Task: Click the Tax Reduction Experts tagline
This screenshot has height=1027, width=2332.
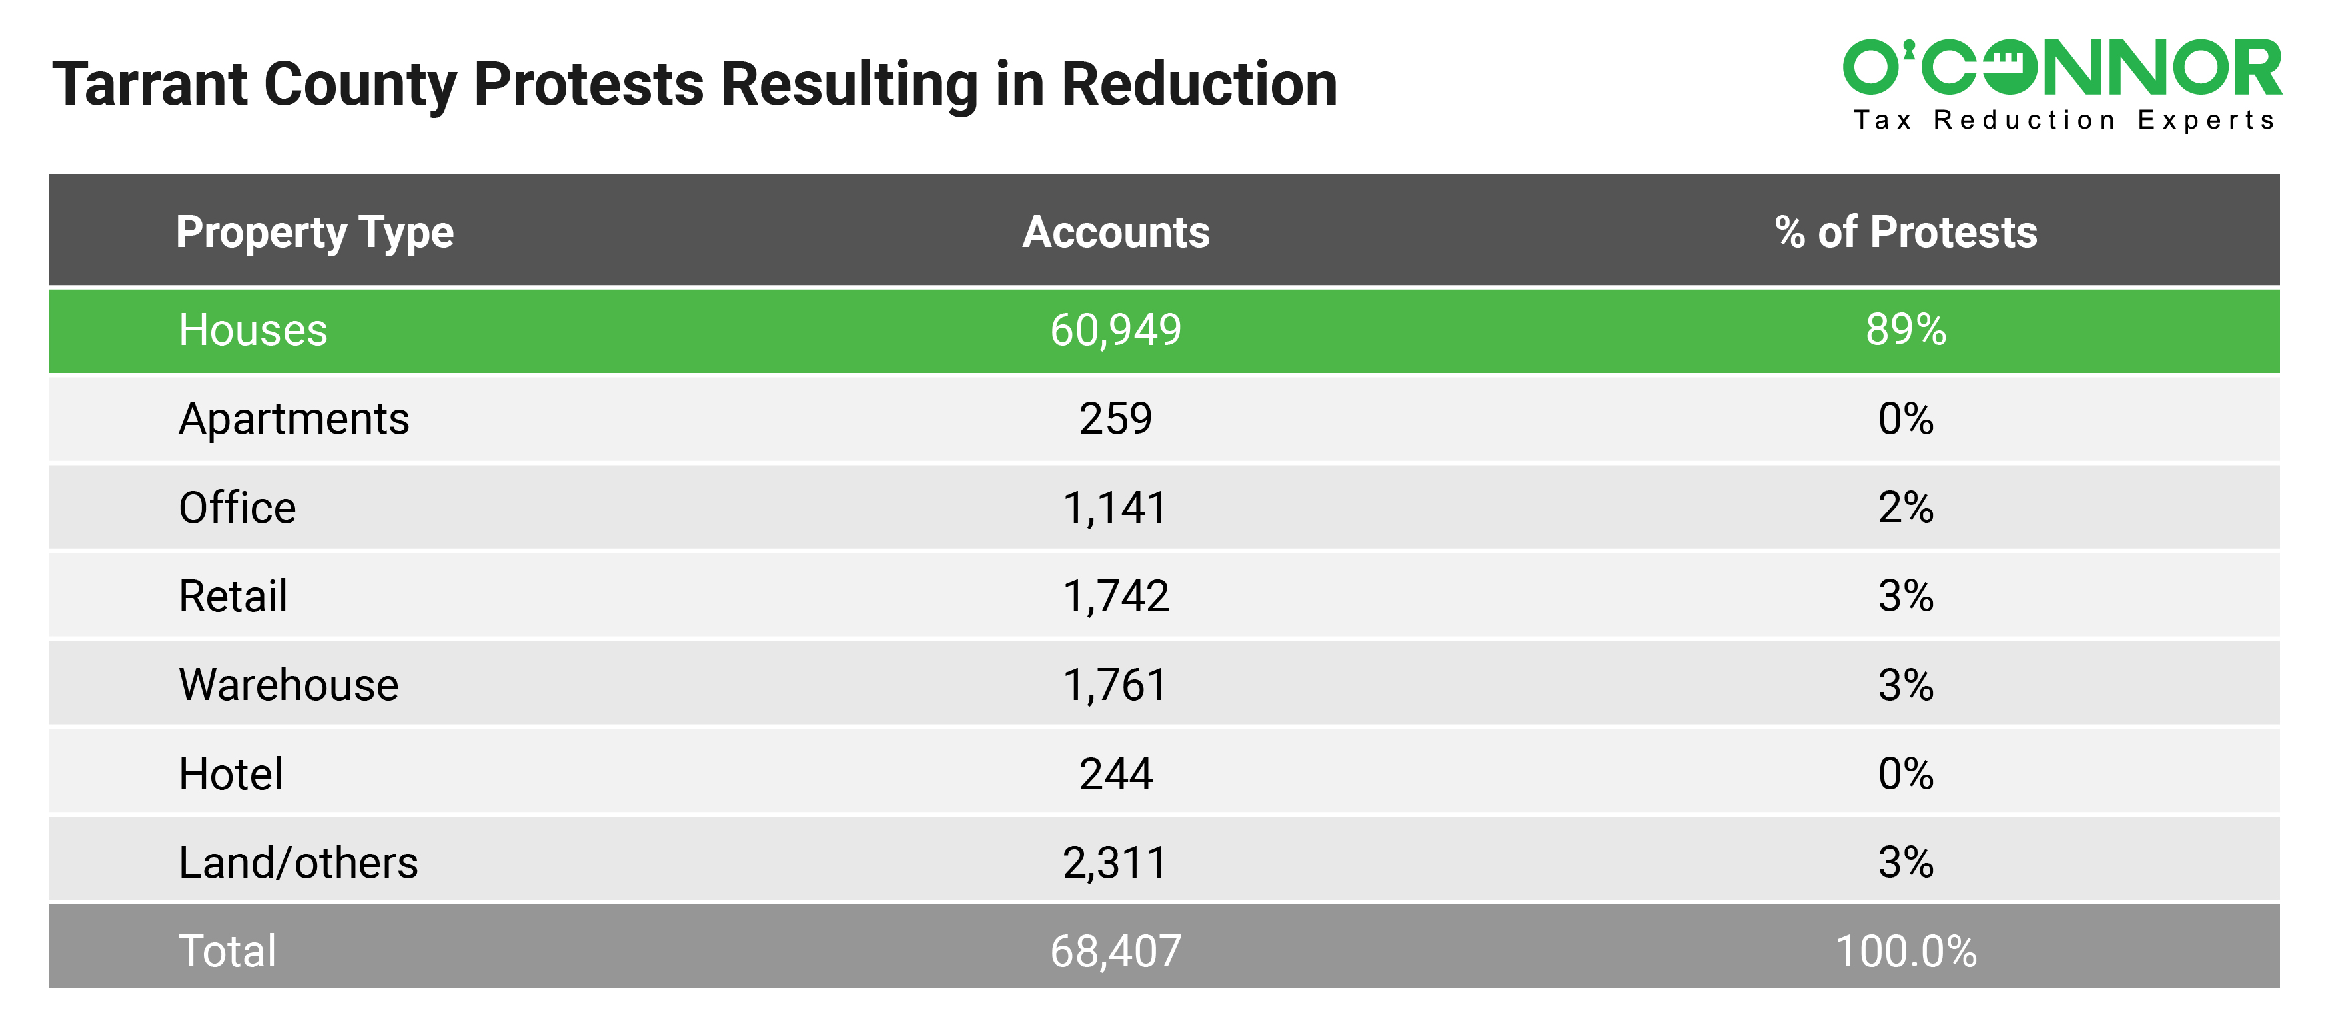Action: pos(2064,121)
